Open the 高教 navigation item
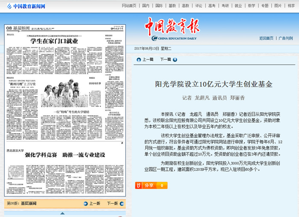The height and width of the screenshot is (217, 299). 185,6
